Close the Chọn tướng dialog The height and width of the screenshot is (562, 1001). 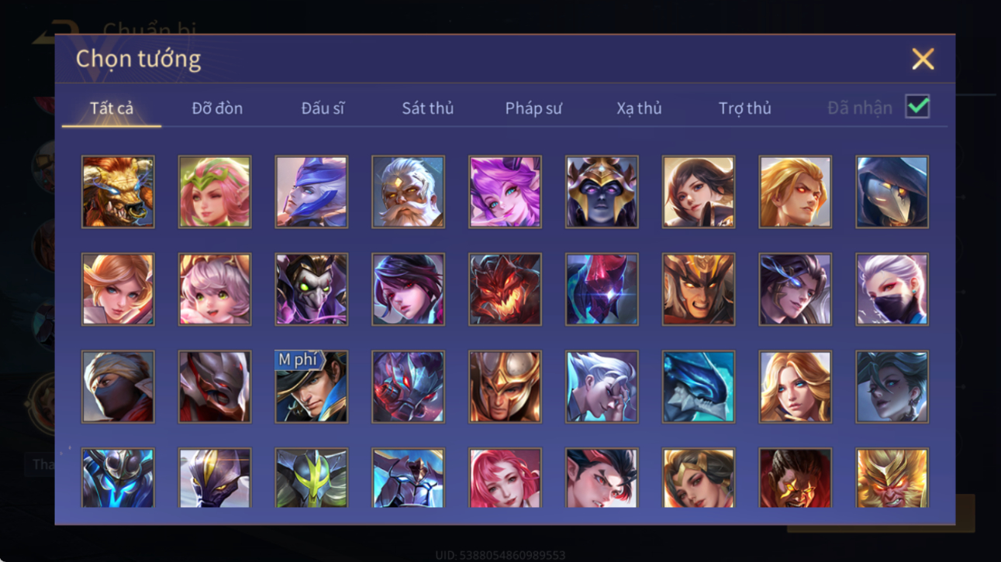point(923,59)
